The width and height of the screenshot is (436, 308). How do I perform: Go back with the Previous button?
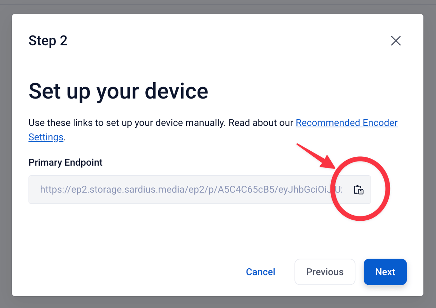click(325, 272)
